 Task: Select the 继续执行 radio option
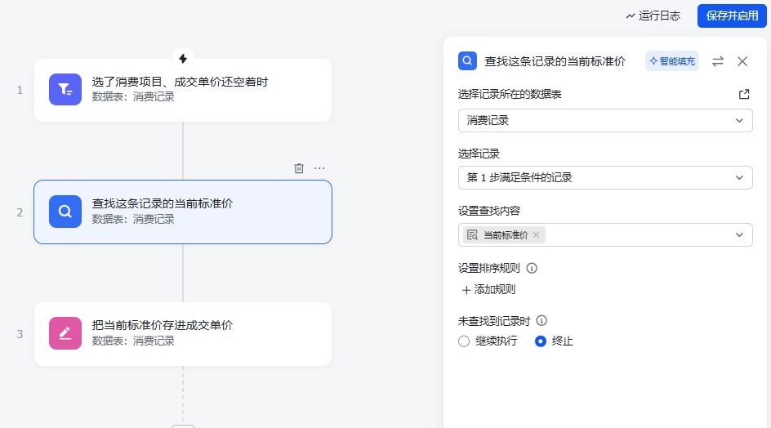click(x=464, y=341)
